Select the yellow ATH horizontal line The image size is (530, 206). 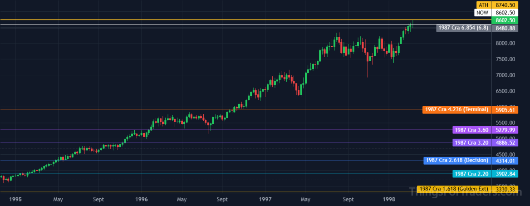click(x=245, y=20)
